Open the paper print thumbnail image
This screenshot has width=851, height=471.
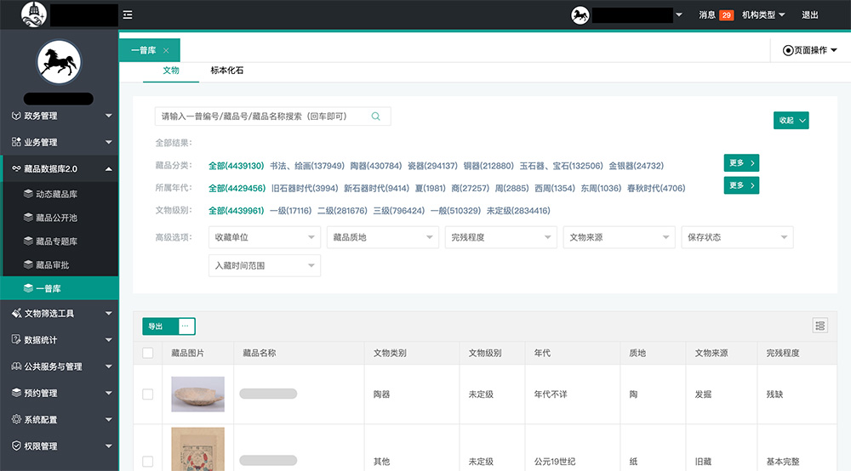coord(197,449)
